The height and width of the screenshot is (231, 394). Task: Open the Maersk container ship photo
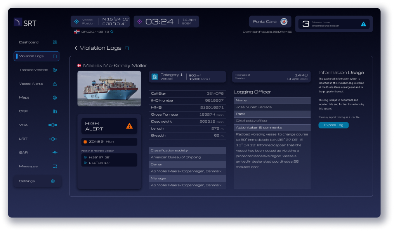pyautogui.click(x=109, y=89)
